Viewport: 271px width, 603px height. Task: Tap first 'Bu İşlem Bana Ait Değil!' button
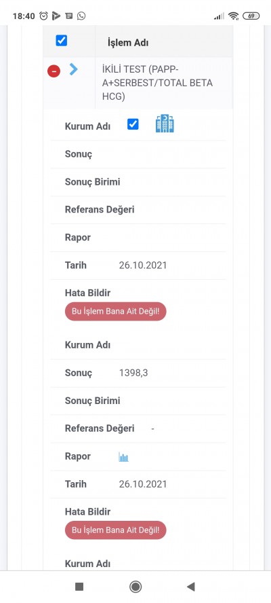click(116, 312)
